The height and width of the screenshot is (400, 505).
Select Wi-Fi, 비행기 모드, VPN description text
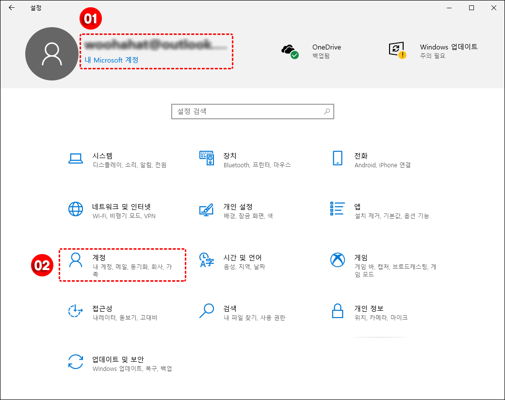click(124, 216)
